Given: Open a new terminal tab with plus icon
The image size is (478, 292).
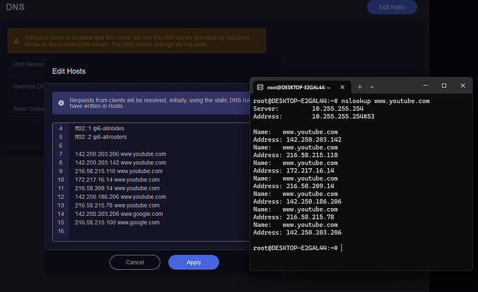Looking at the screenshot, I should 360,87.
